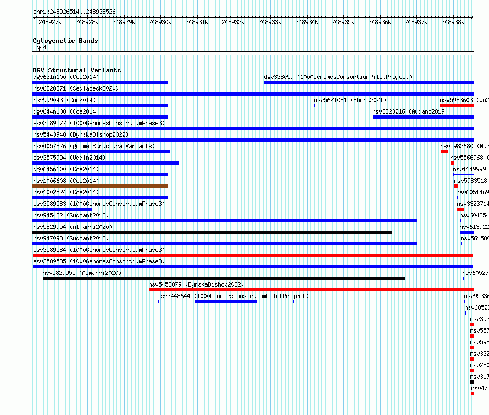Click the 1q44 cytogenetic band label

coord(40,47)
